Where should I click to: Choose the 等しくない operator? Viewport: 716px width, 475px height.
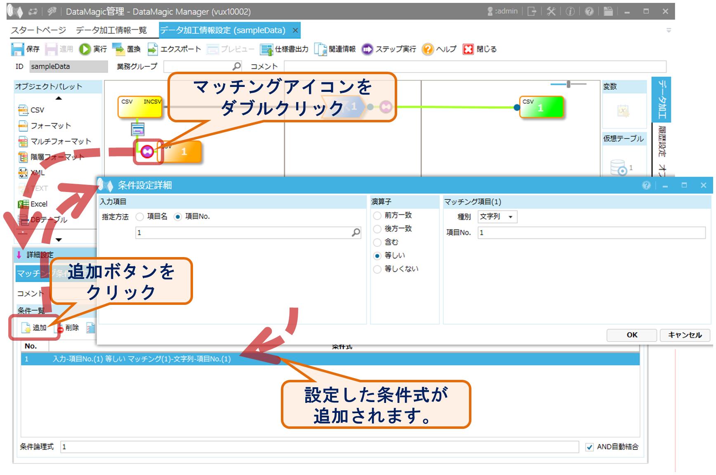[377, 269]
